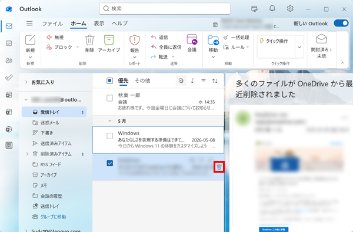Viewport: 353px width, 232px height.
Task: Open the sort order arrows above the message list
Action: 215,80
